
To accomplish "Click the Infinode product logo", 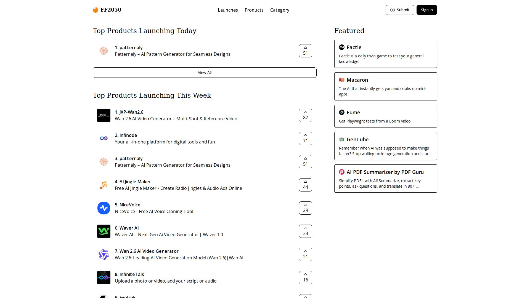I will (x=104, y=139).
